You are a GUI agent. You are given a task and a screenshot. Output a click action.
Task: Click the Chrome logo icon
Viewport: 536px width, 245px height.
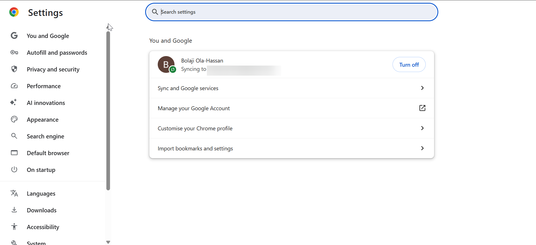click(x=14, y=12)
